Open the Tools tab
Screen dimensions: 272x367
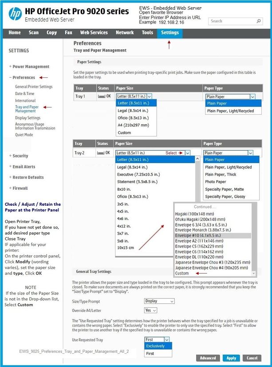click(x=147, y=32)
